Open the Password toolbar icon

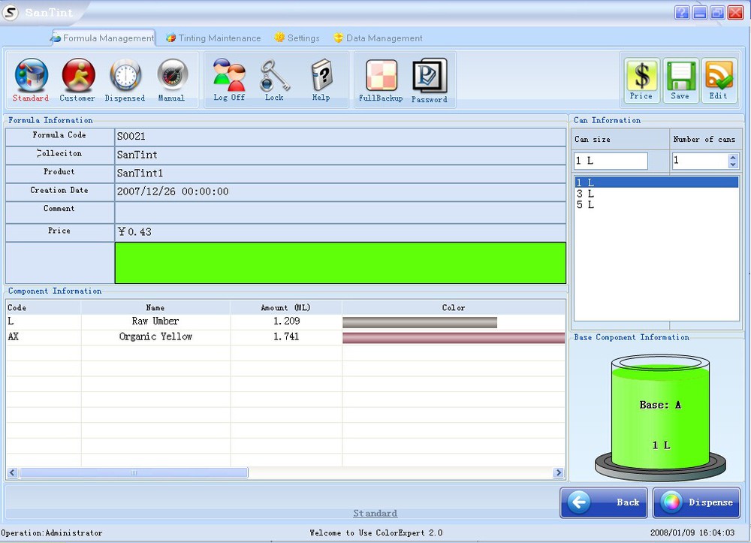[x=430, y=80]
